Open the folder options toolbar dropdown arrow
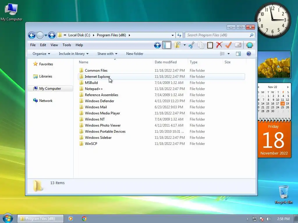Image resolution: width=298 pixels, height=223 pixels. 185,45
